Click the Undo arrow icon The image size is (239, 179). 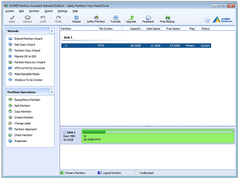pyautogui.click(x=43, y=18)
